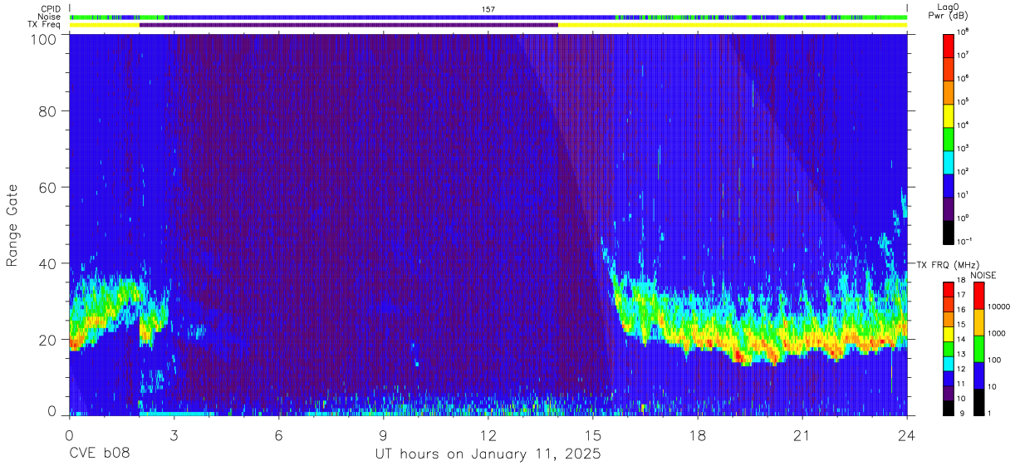The image size is (1020, 471).
Task: Pick the green NOISE colorbar swatch
Action: (978, 348)
